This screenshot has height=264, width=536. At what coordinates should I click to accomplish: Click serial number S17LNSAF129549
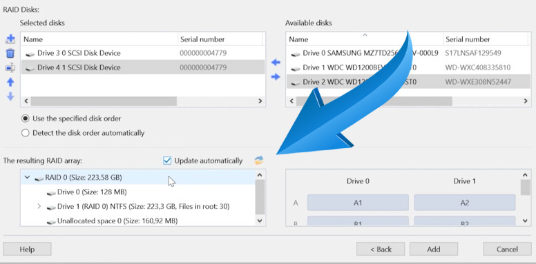pos(472,53)
